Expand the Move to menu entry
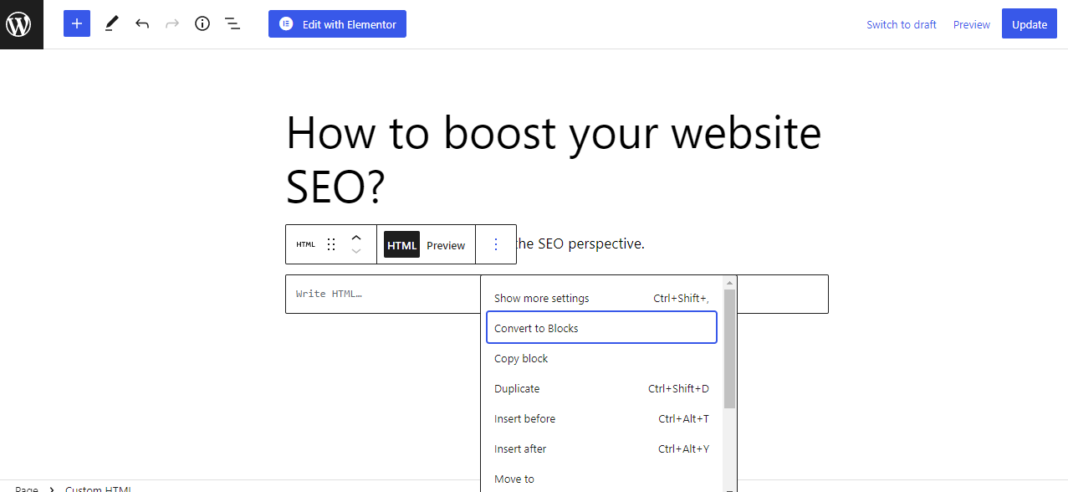This screenshot has height=492, width=1068. pos(514,478)
